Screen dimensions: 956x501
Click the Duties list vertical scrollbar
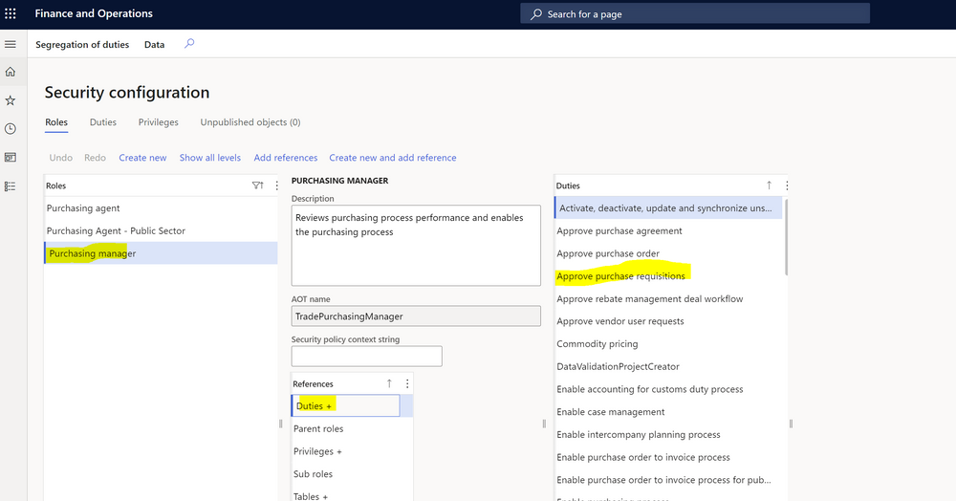click(786, 236)
